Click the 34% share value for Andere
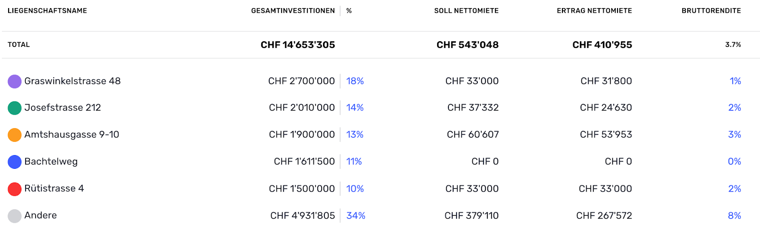This screenshot has width=760, height=230. coord(356,216)
